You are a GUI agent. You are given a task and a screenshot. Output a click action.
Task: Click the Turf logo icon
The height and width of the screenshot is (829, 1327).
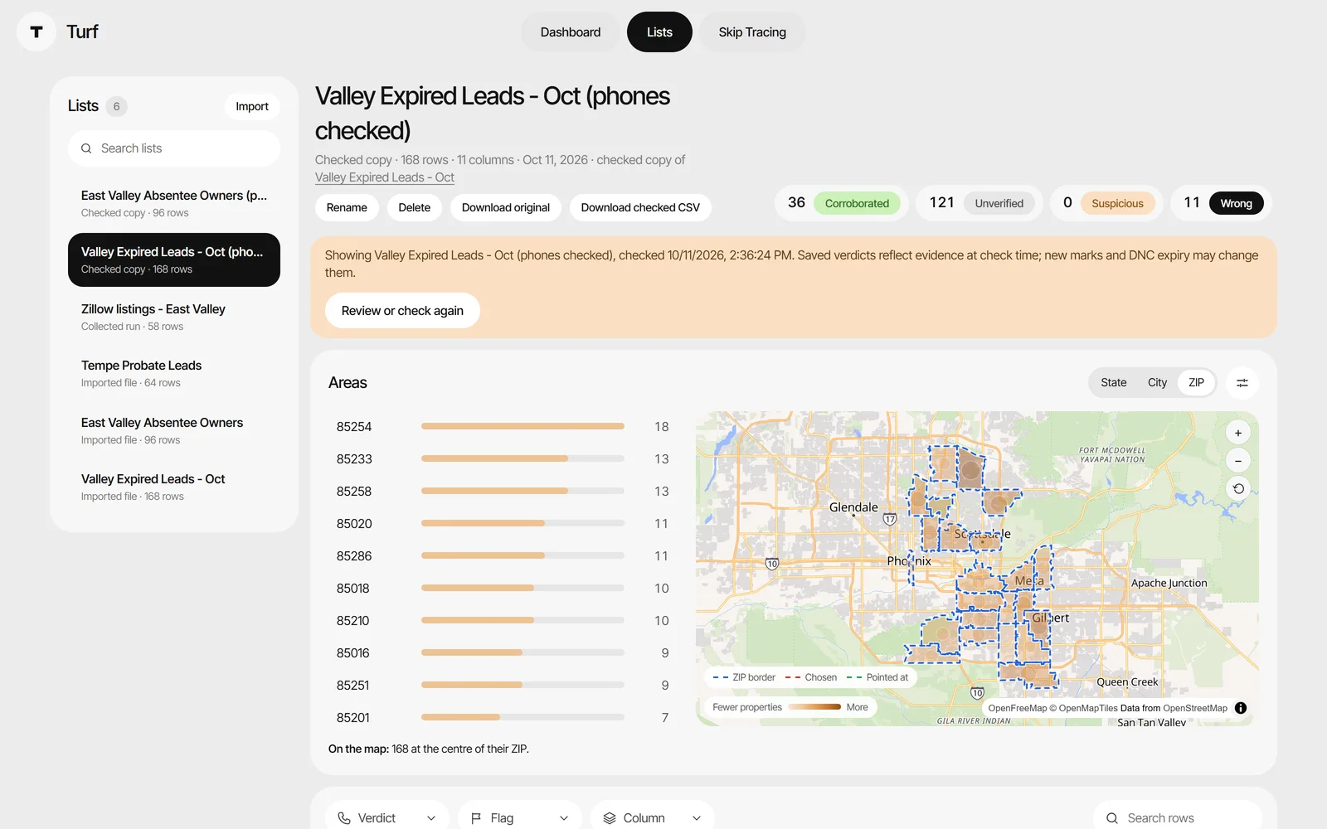36,32
